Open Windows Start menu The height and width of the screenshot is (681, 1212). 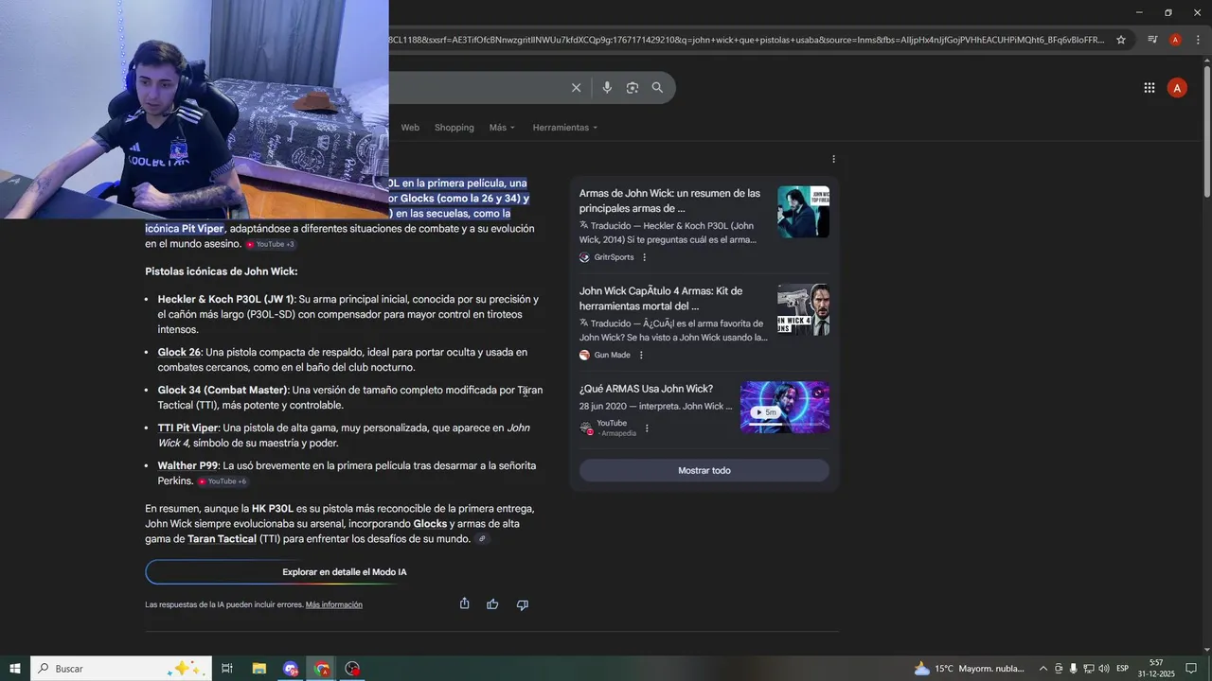(x=15, y=669)
